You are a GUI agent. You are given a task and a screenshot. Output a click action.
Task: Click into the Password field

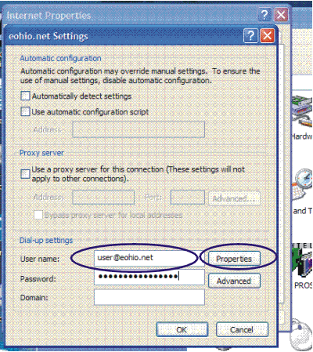[x=149, y=277]
